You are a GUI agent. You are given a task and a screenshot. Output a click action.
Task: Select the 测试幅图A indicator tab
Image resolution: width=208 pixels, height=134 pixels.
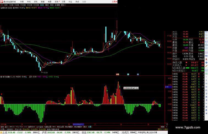pyautogui.click(x=69, y=127)
